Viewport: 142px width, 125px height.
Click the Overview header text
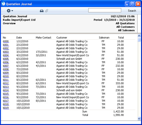pos(9,23)
